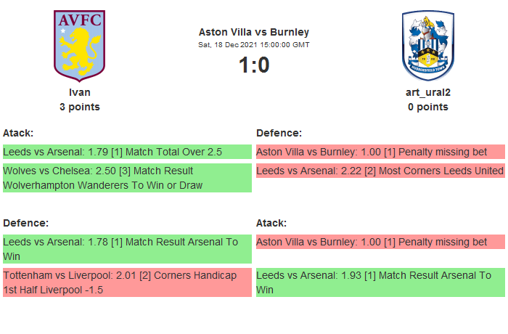
Task: Open the Aston Villa vs Burnley match title
Action: (254, 32)
